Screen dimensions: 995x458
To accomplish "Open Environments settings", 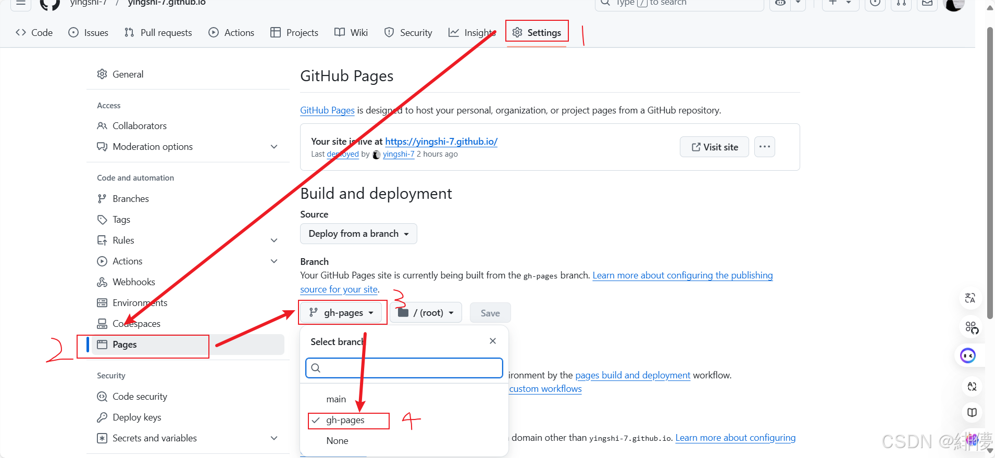I will 140,303.
